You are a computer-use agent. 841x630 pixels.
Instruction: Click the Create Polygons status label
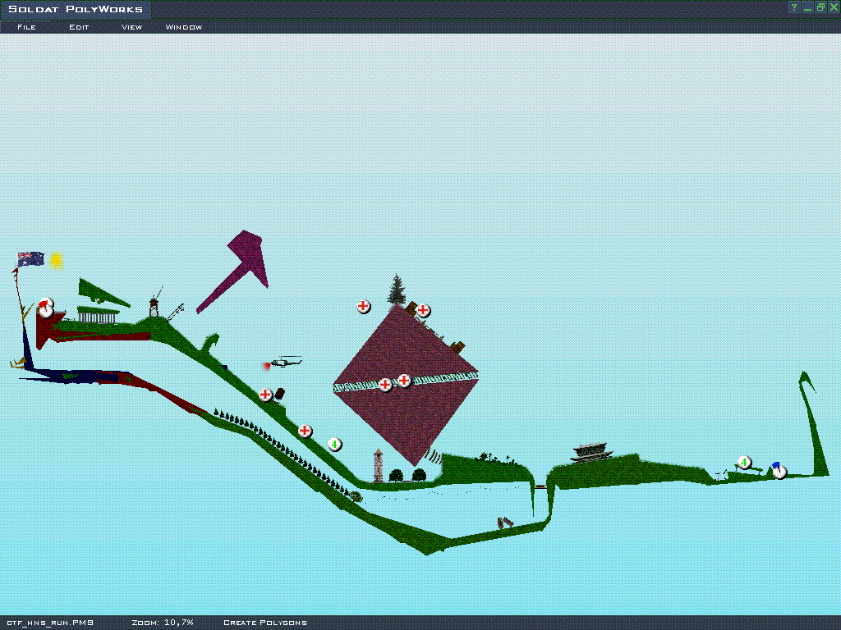pos(264,623)
